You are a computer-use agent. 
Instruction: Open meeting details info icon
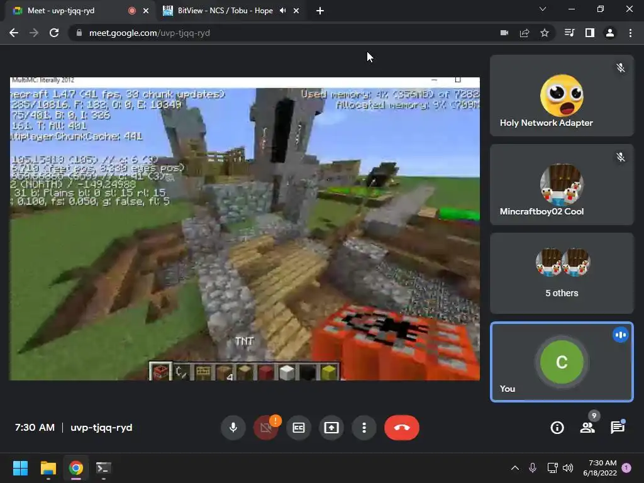tap(557, 428)
